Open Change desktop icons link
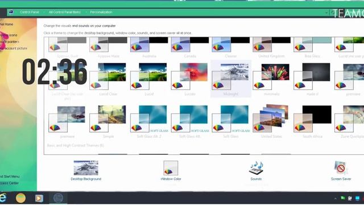 [x=9, y=35]
